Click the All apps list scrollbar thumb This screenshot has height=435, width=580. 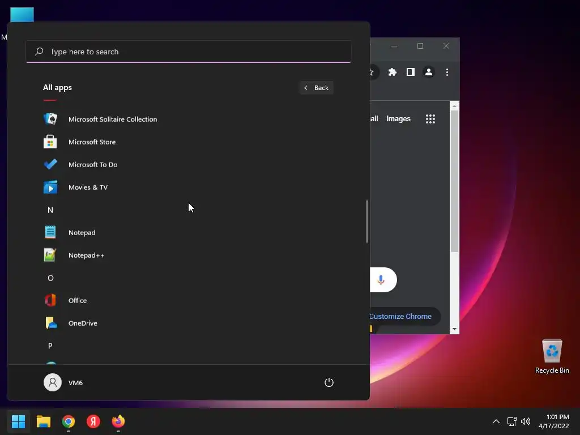tap(367, 221)
